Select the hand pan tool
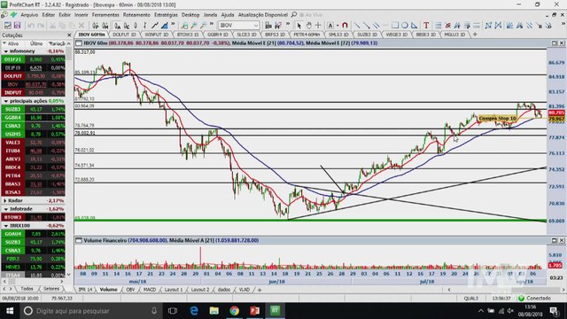This screenshot has height=319, width=567. click(308, 26)
